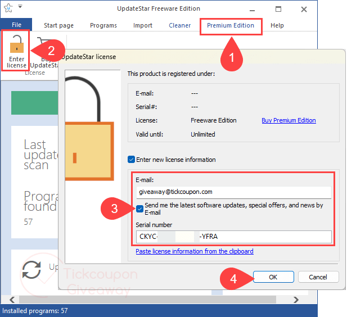
Task: Select the Premium Edition tab
Action: tap(231, 25)
